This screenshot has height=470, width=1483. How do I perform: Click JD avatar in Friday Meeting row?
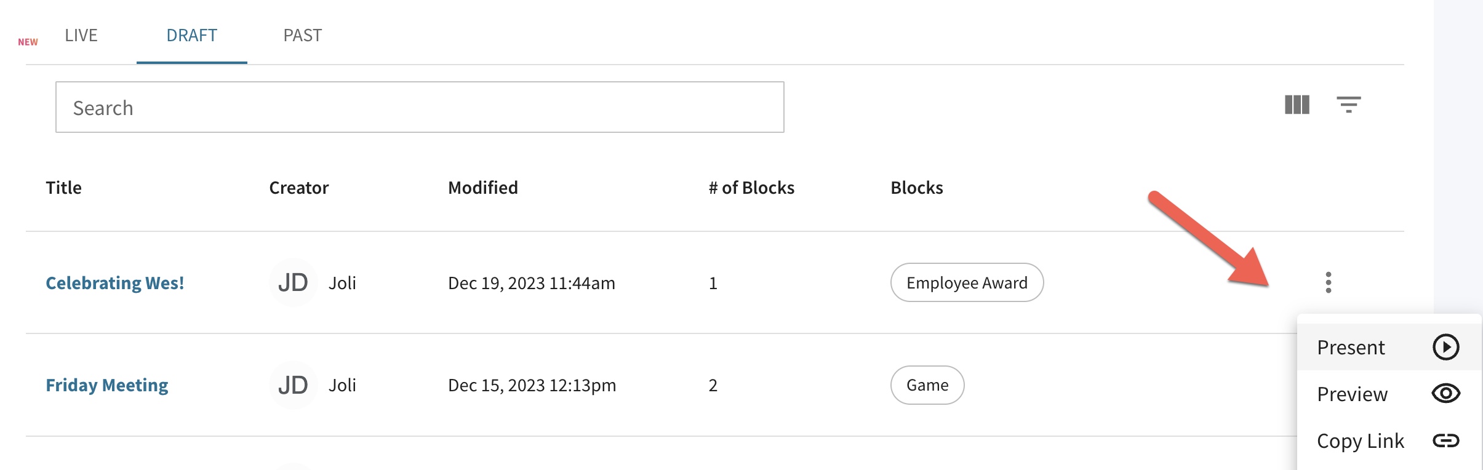pyautogui.click(x=293, y=385)
